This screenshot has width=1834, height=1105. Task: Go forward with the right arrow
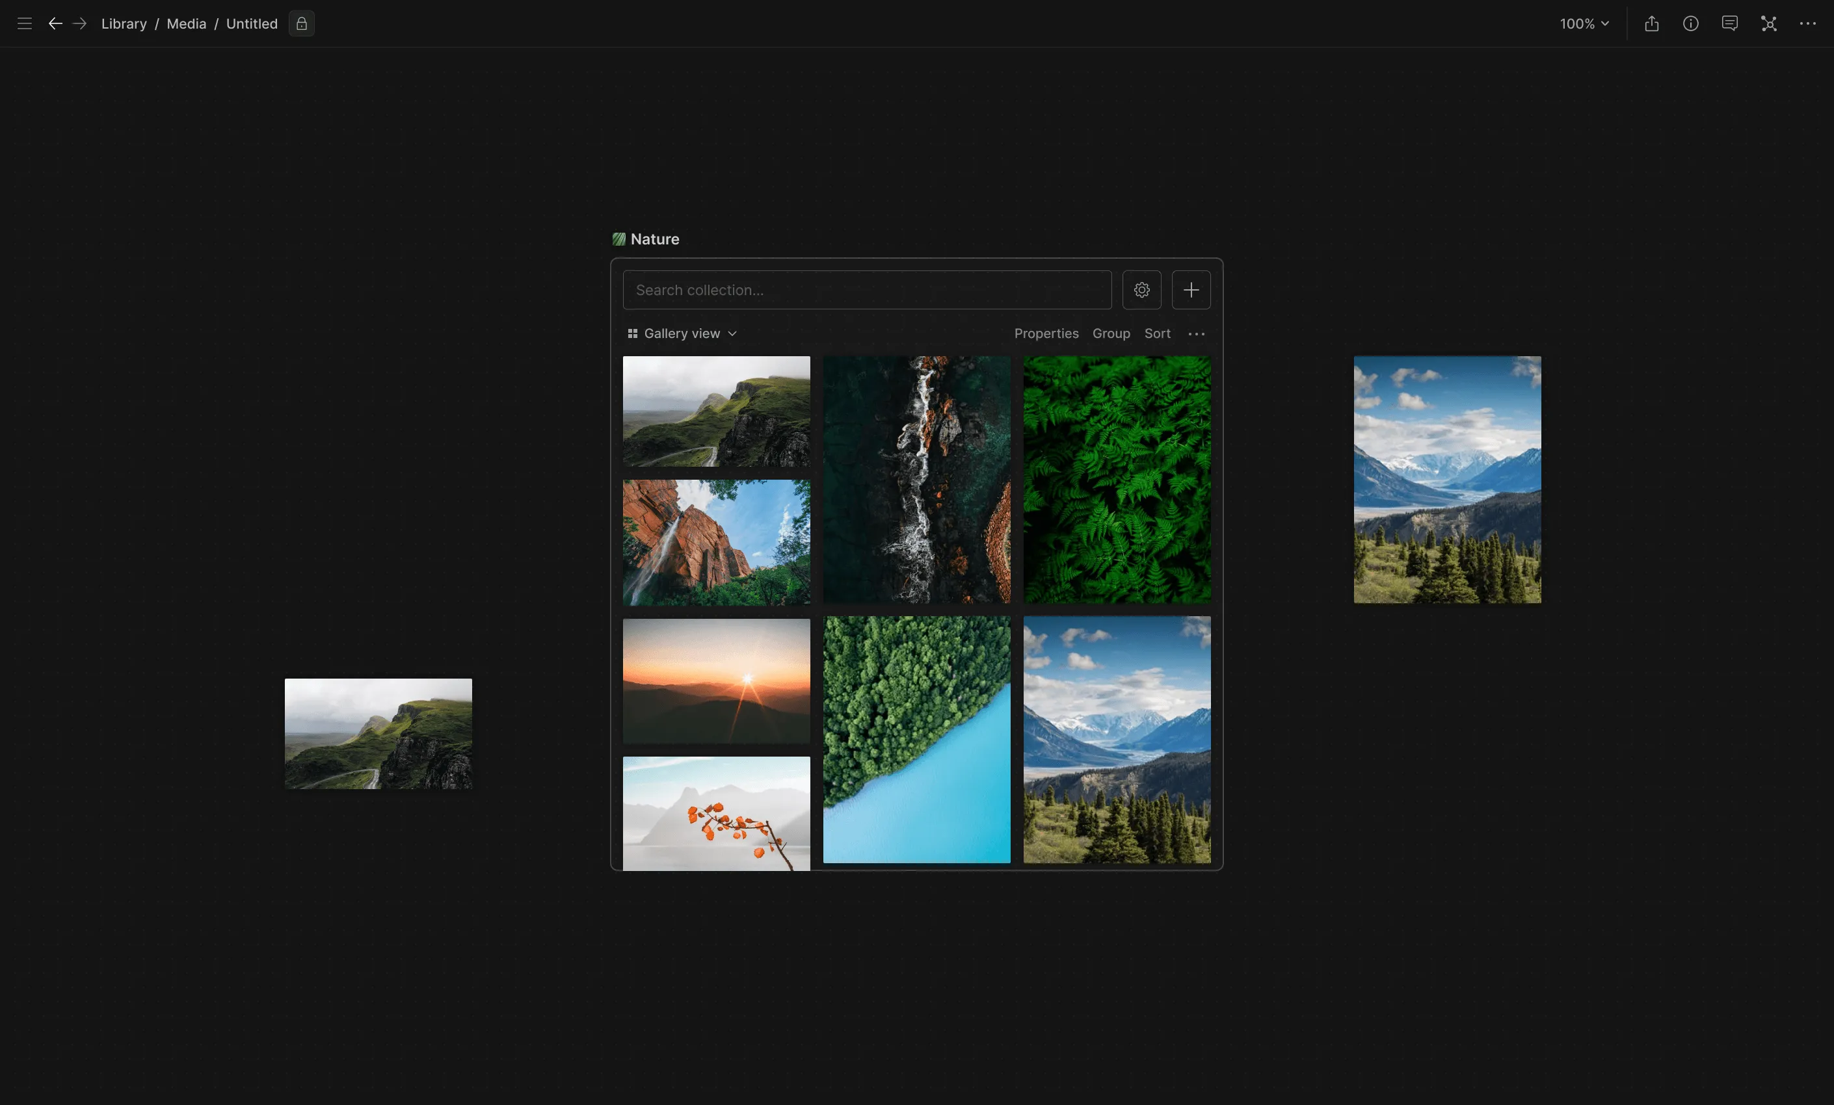point(79,24)
